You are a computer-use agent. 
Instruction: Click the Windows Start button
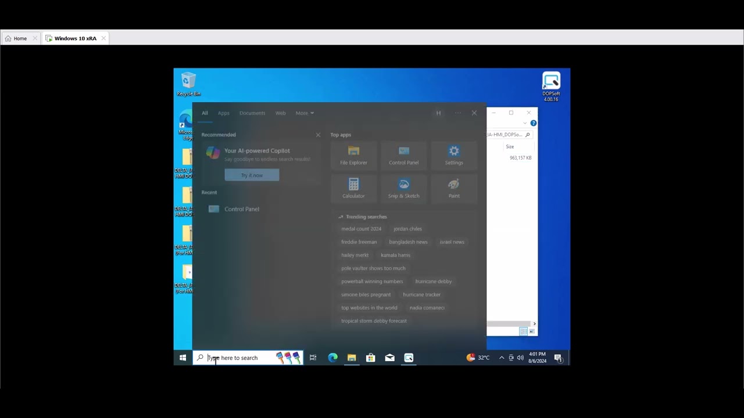(183, 358)
